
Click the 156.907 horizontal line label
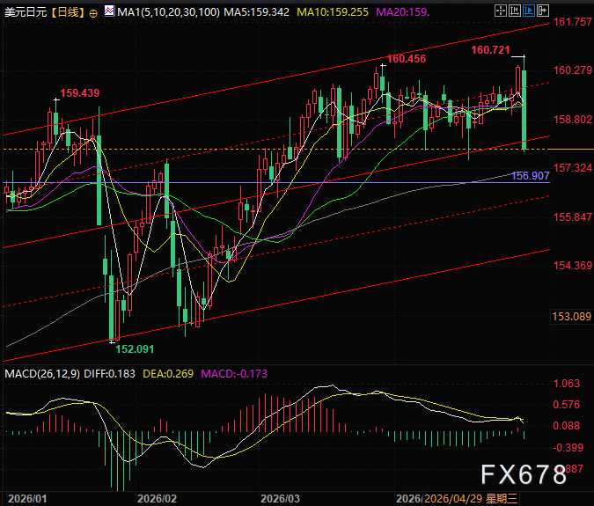tap(530, 176)
